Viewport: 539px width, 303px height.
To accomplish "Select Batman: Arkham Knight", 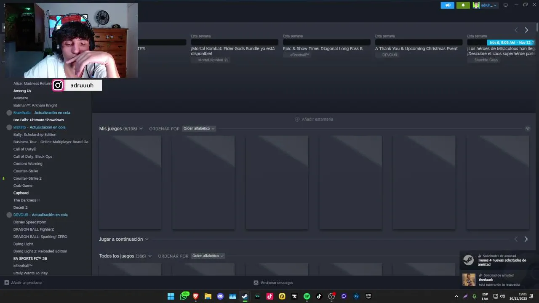I will pos(35,105).
